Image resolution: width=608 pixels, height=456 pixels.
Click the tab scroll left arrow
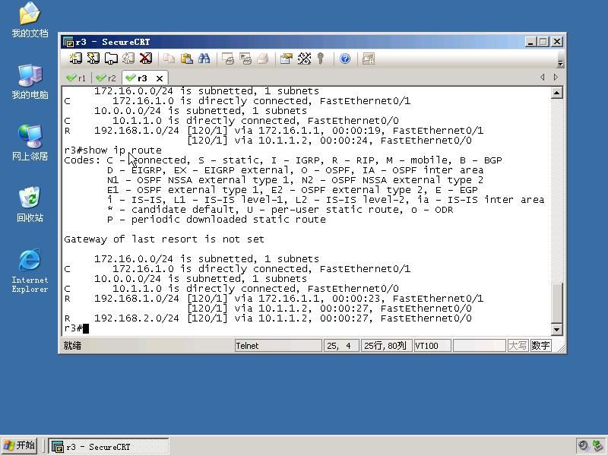(543, 78)
